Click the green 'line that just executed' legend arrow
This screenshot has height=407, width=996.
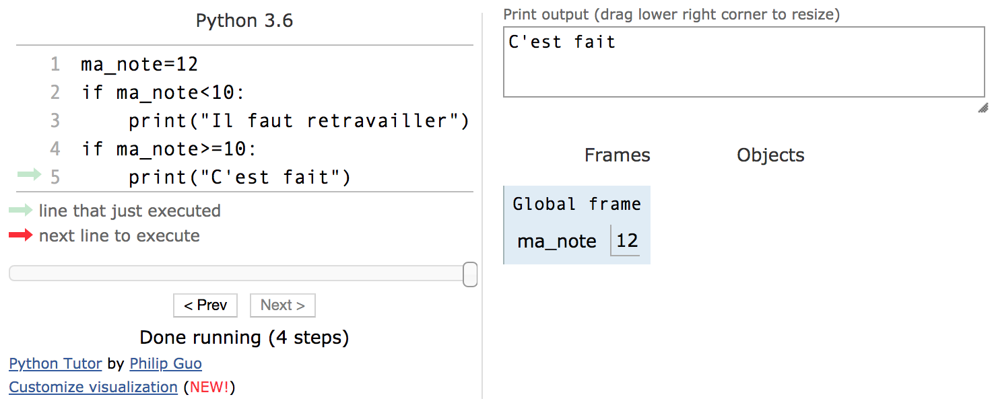[20, 211]
